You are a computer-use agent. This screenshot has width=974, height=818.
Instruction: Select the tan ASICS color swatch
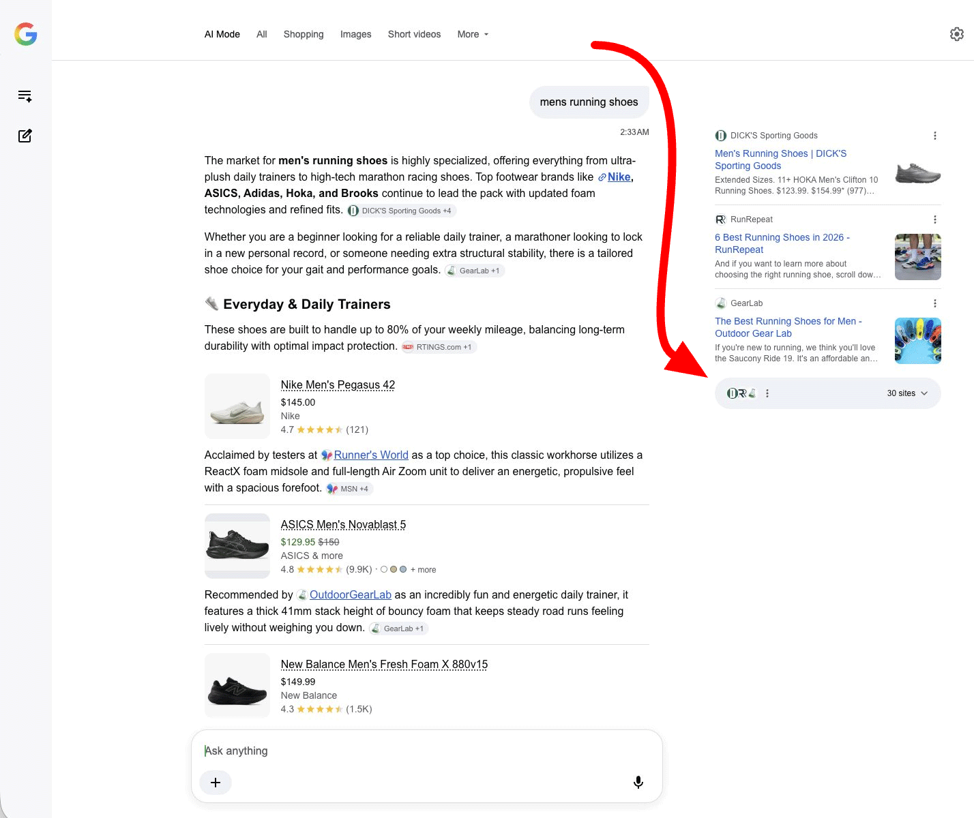click(x=394, y=569)
